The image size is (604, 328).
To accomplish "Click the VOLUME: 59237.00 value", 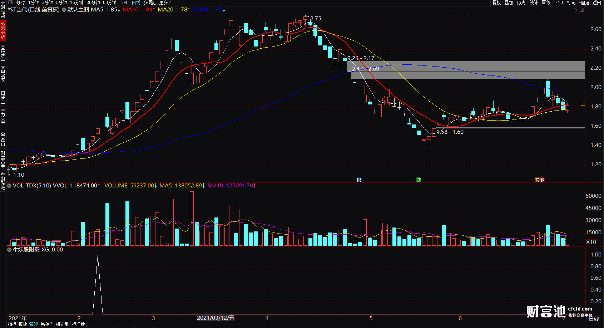I will tap(130, 186).
